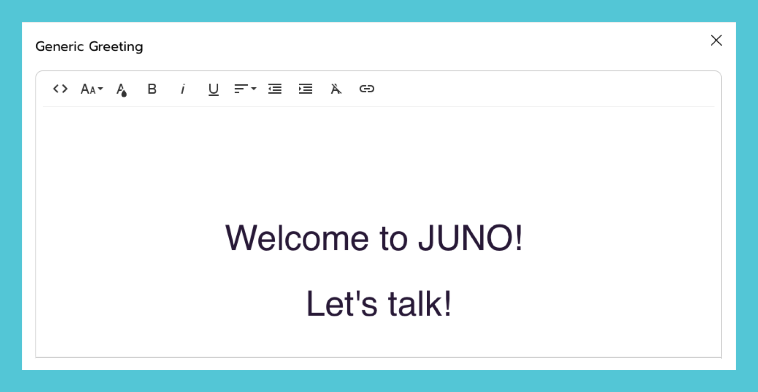
Task: Insert a link with the chain icon
Action: pos(367,89)
